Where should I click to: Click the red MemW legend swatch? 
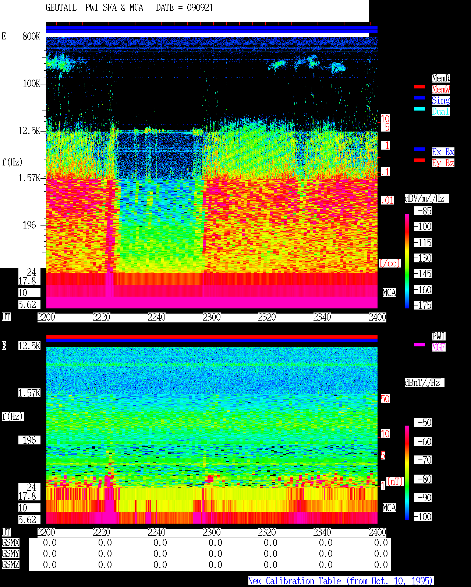click(419, 87)
